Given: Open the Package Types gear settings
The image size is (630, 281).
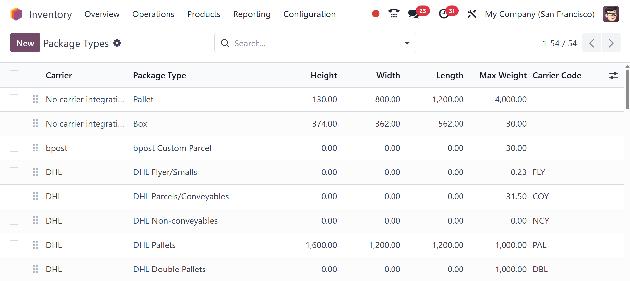Looking at the screenshot, I should (x=117, y=43).
